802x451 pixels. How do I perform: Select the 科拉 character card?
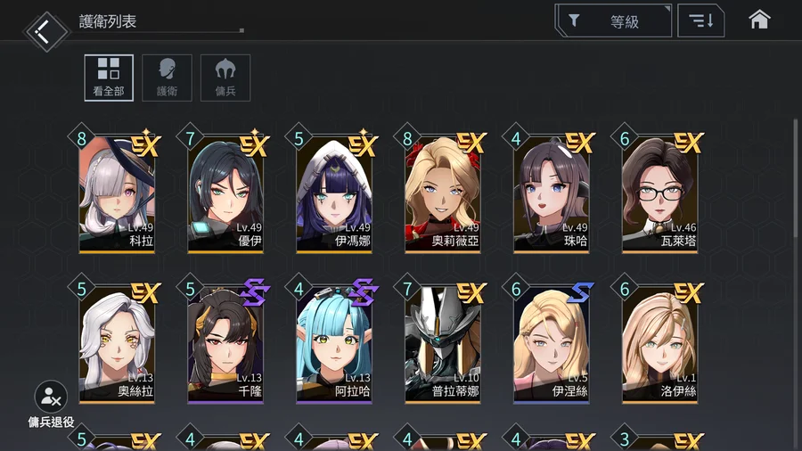coord(117,194)
